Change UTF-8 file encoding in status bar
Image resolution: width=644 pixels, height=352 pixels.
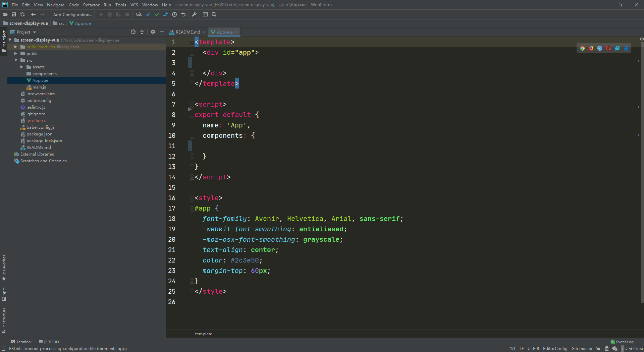click(533, 349)
